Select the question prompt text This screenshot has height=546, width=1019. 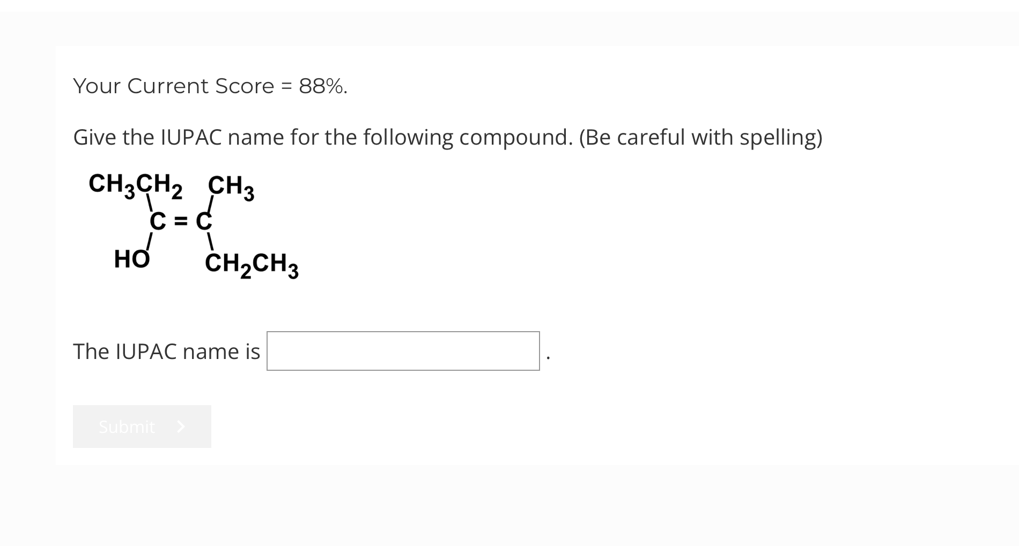(x=448, y=137)
